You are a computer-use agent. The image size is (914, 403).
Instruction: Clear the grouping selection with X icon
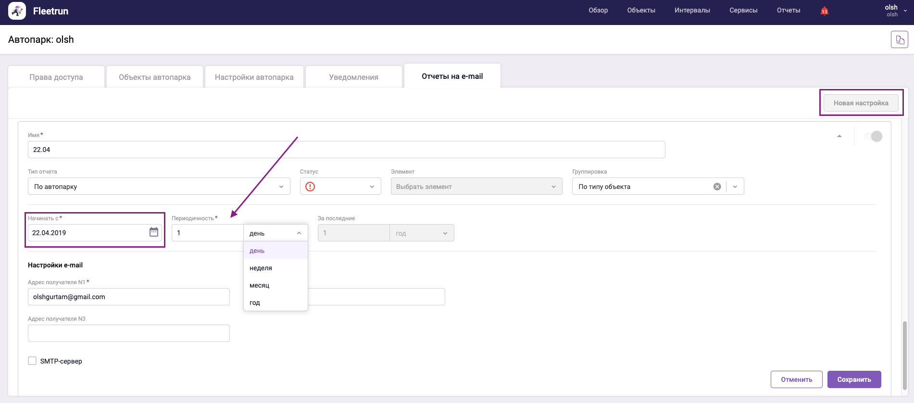(x=717, y=187)
